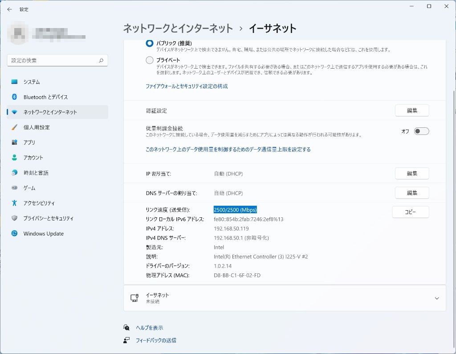456x354 pixels.
Task: Select the アクセシビリティ person icon
Action: [14, 203]
